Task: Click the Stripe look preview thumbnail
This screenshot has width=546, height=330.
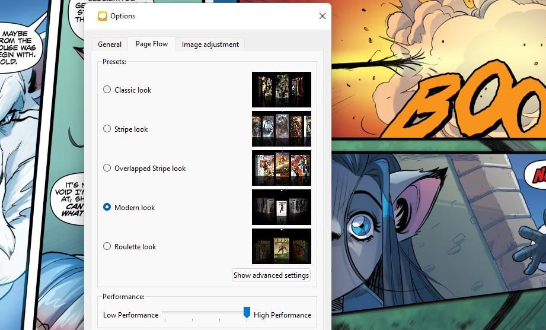Action: point(282,129)
